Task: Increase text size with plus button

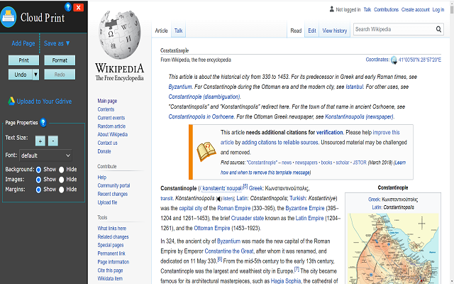Action: 40,141
